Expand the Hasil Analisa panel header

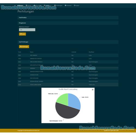click(68, 18)
